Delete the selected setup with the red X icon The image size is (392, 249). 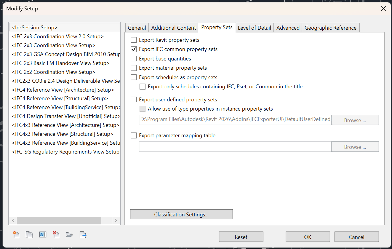pos(56,235)
